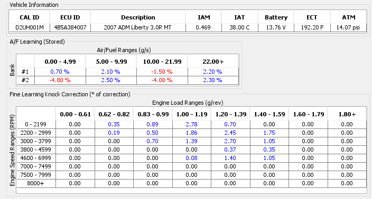Click the 0.83 - 0.99 engine load header

click(153, 114)
